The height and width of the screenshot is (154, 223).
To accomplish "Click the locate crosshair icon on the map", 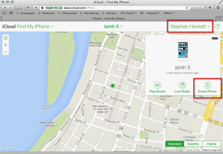I will [x=6, y=38].
